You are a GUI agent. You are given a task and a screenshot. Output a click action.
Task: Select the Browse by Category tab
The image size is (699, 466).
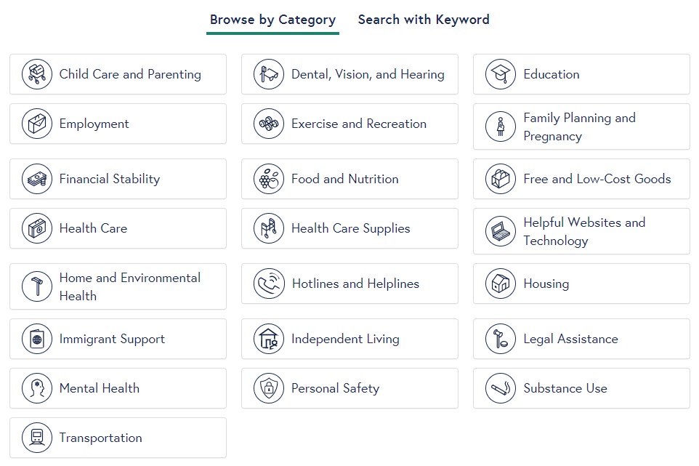pos(272,20)
